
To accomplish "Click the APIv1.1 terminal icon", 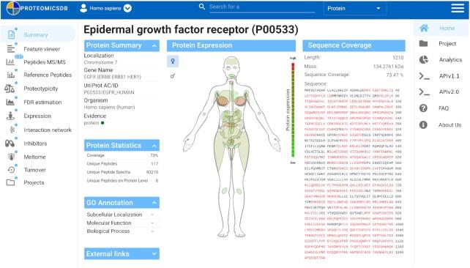I will coord(424,76).
